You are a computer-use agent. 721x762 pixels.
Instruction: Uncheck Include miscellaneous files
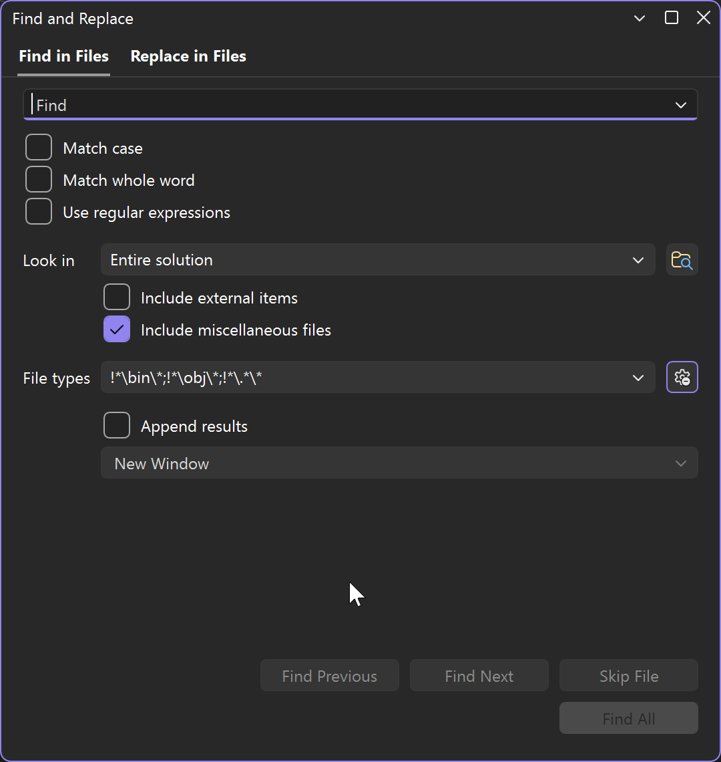116,329
